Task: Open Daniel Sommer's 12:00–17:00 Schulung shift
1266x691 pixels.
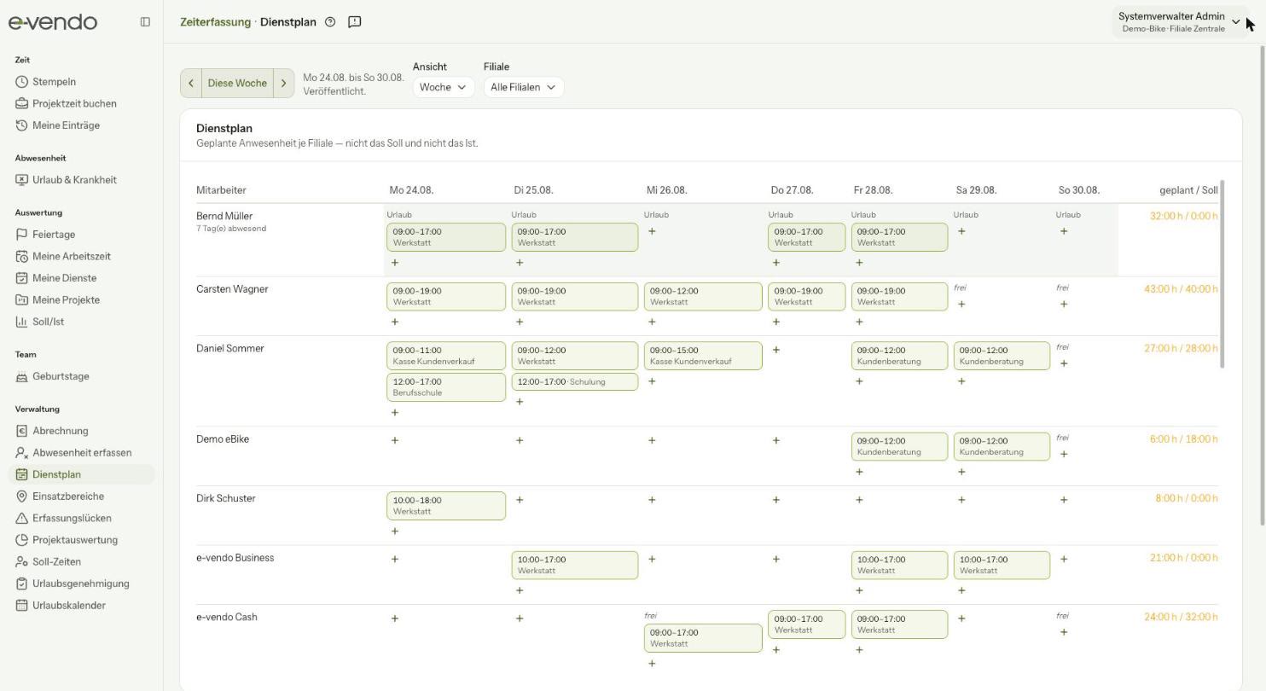Action: (x=575, y=382)
